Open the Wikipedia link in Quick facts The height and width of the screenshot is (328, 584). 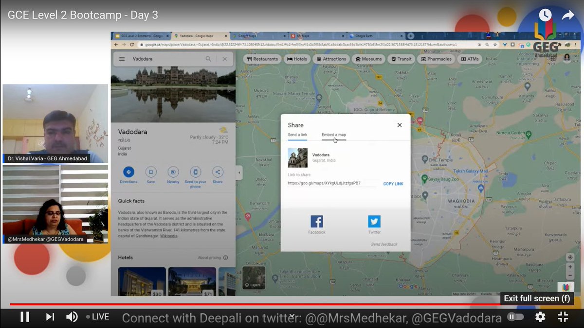(169, 236)
